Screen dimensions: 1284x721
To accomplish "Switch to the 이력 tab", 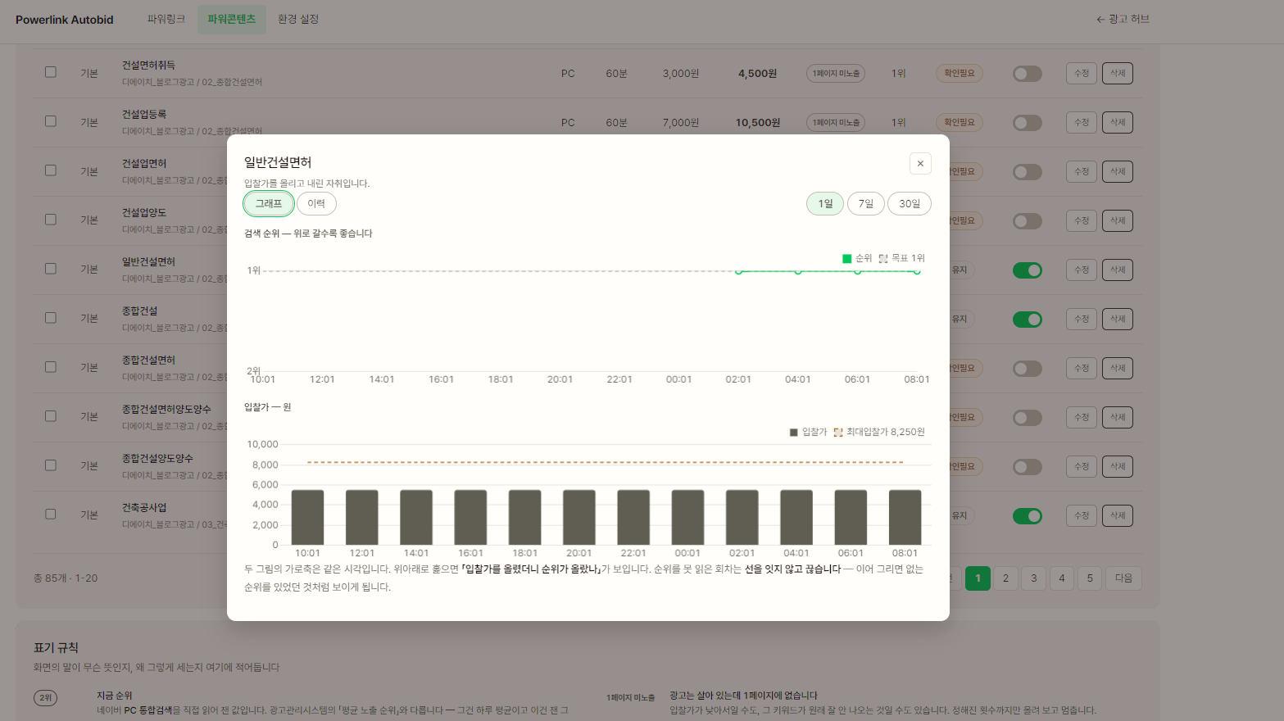I will click(316, 203).
